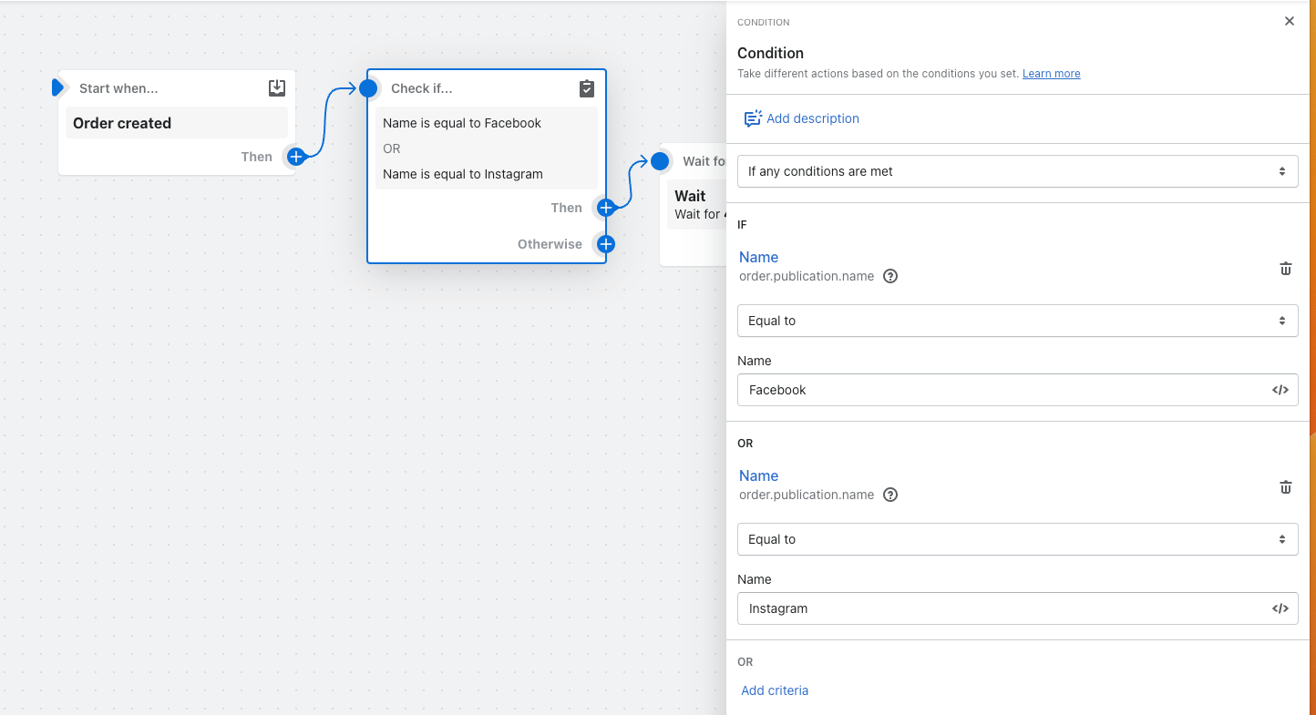Screen dimensions: 1316x715
Task: Open code variable picker for Facebook field
Action: click(x=1280, y=390)
